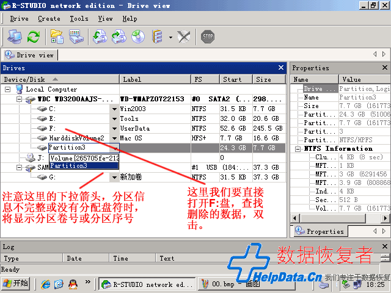Click the green Refresh toolbar icon
This screenshot has height=293, width=391.
[34, 37]
